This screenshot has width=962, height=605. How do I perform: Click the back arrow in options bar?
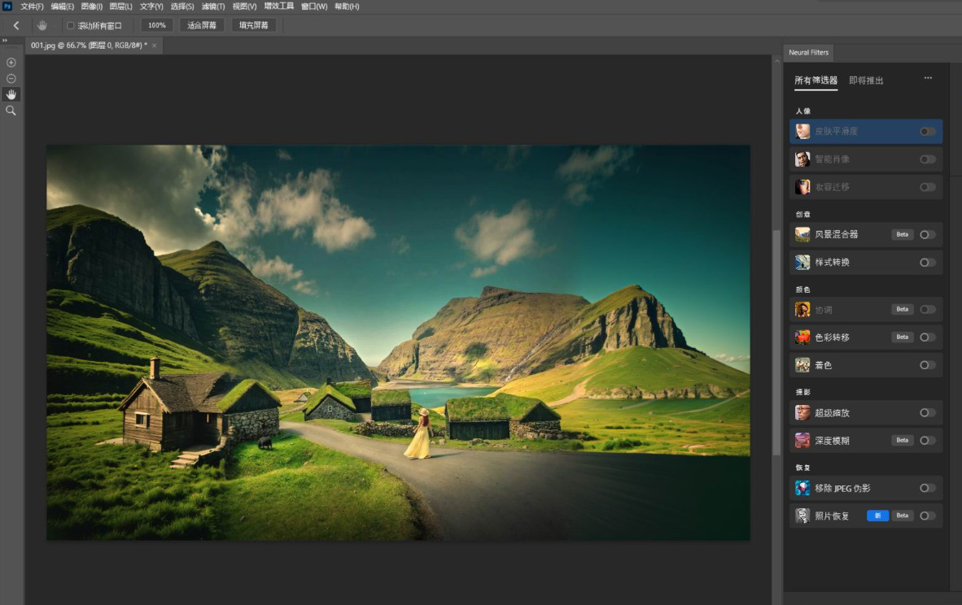pos(16,25)
